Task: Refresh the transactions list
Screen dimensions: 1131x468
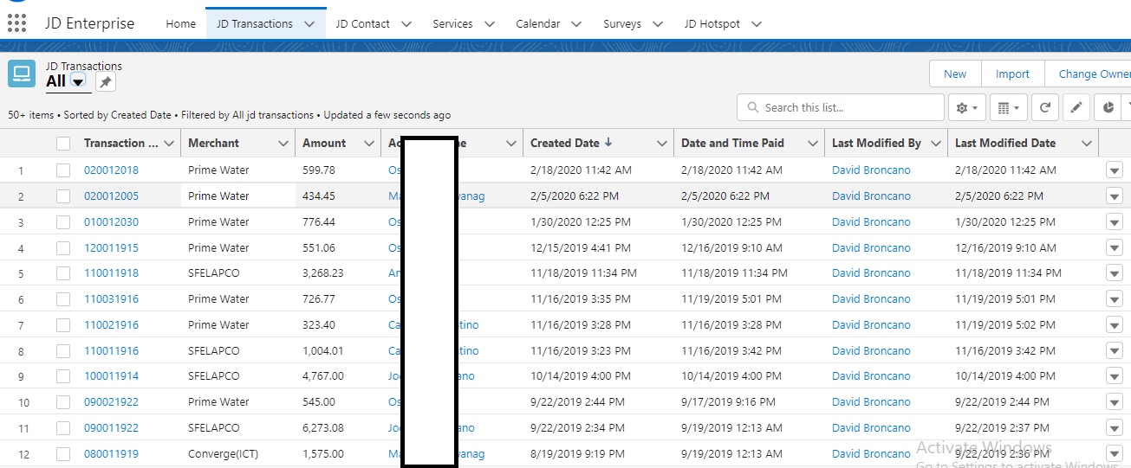Action: click(1045, 108)
